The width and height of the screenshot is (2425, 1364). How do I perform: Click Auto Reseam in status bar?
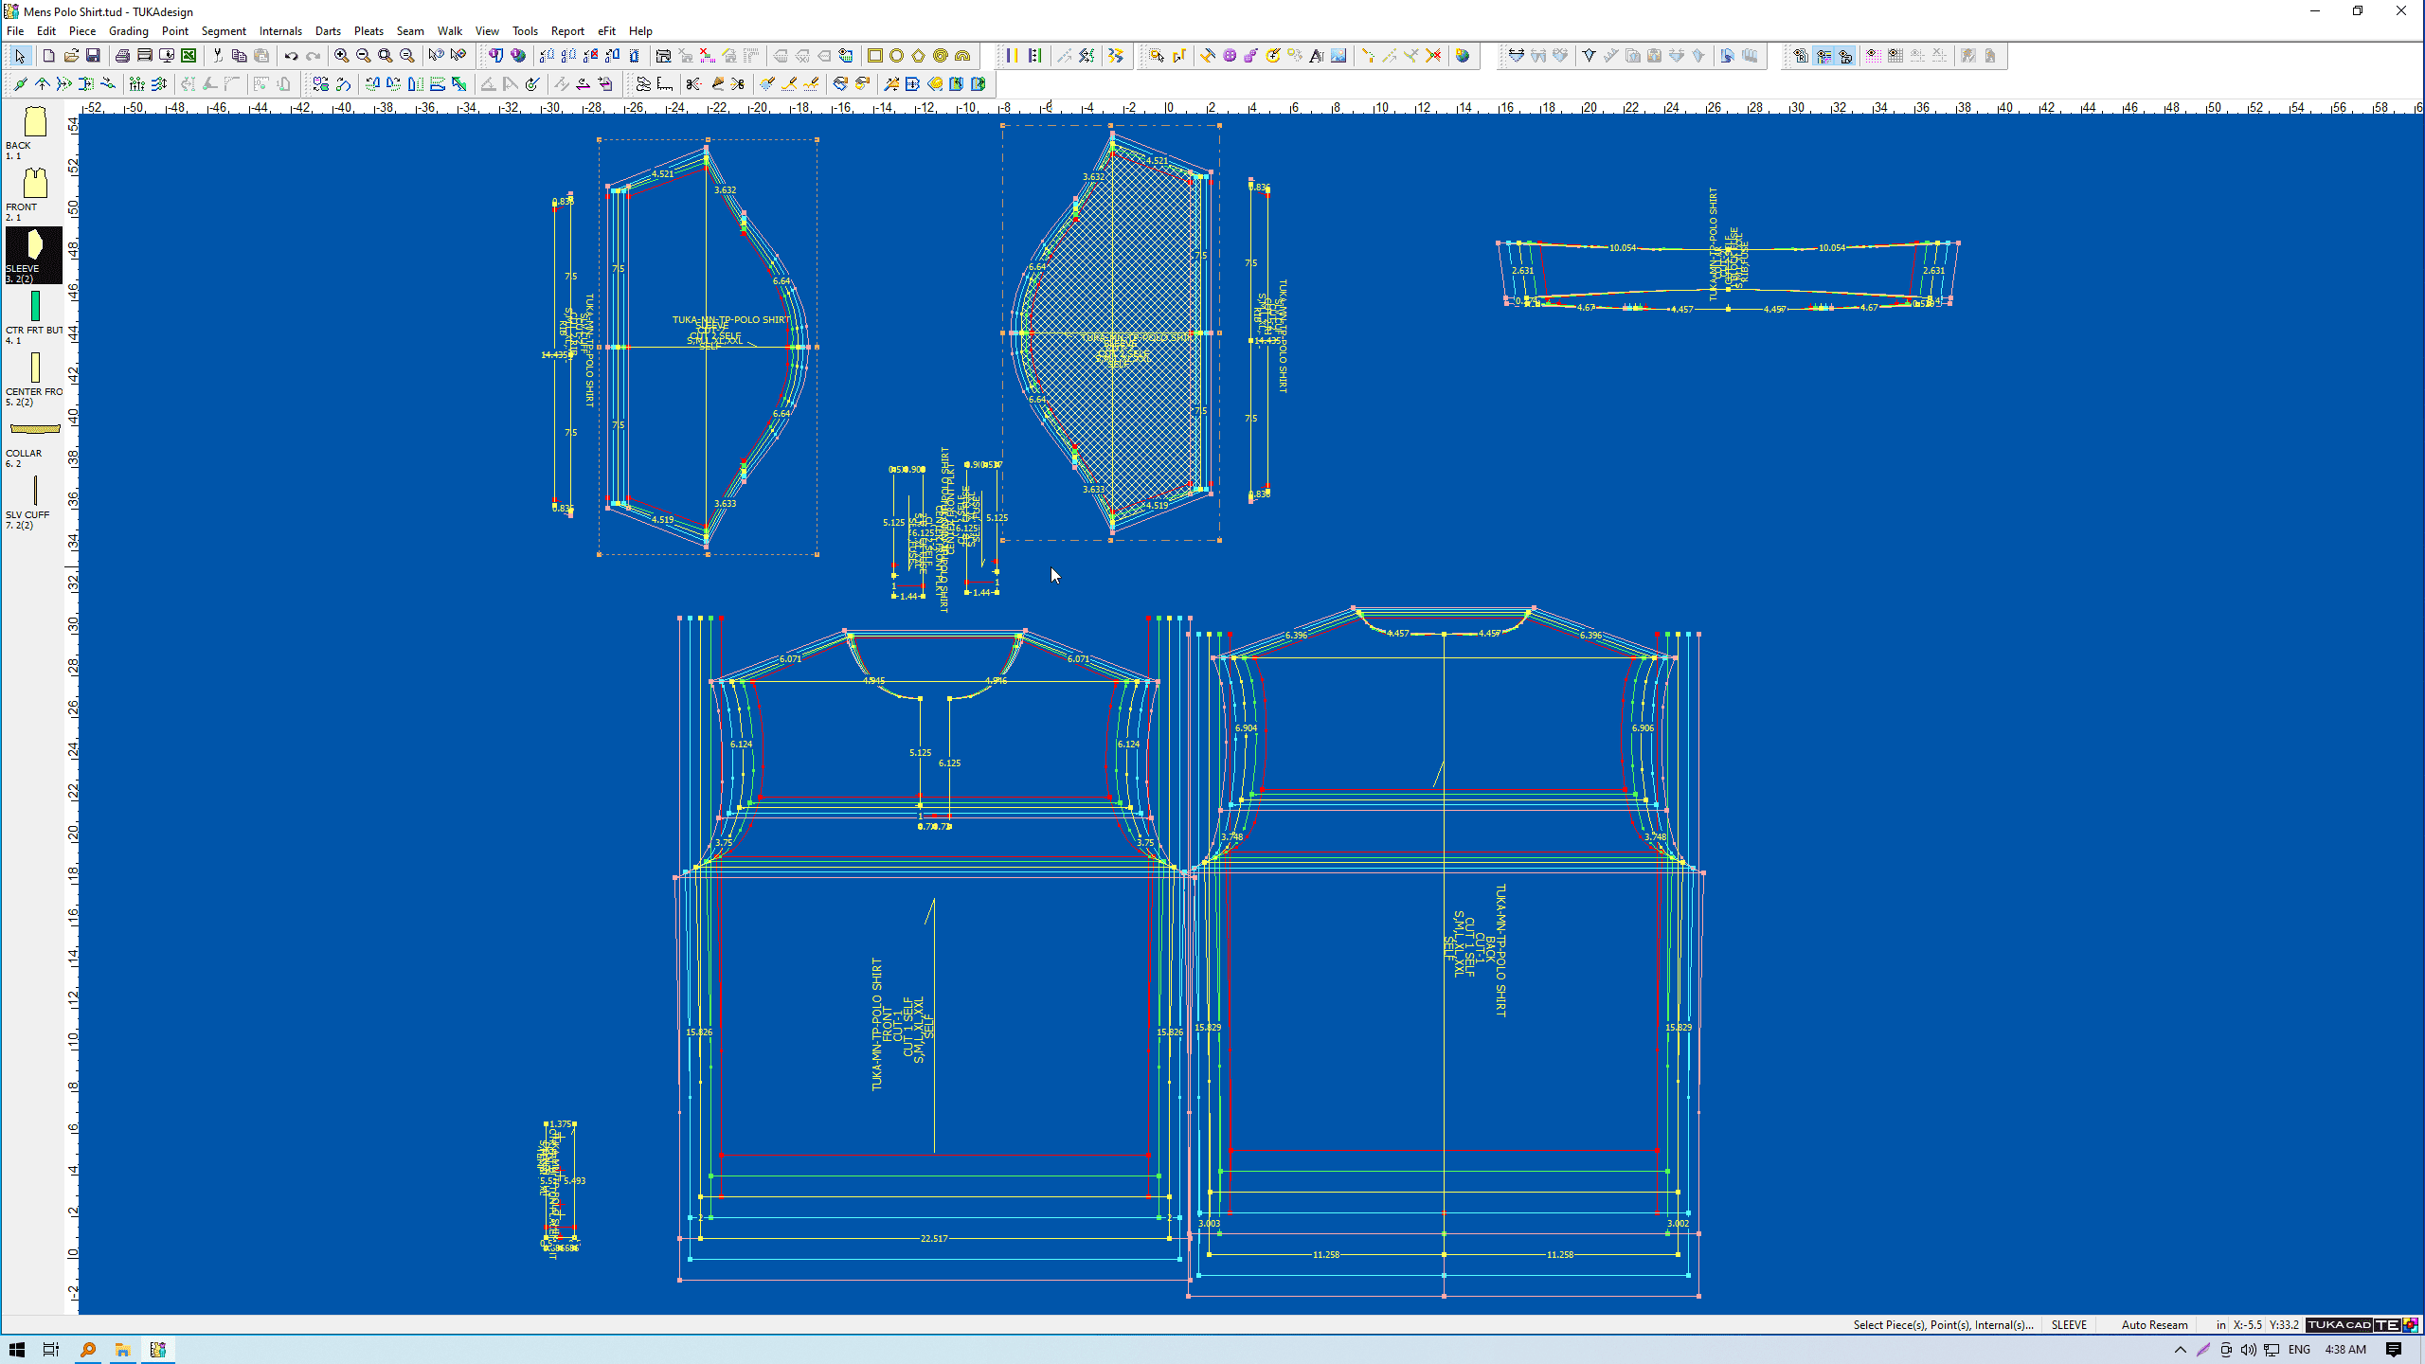[2154, 1325]
